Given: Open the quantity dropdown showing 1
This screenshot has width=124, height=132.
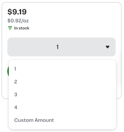Looking at the screenshot, I should (x=61, y=47).
